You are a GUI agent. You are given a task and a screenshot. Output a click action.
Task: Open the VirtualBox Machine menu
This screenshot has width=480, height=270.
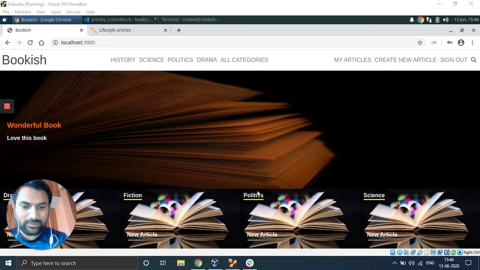pyautogui.click(x=23, y=12)
